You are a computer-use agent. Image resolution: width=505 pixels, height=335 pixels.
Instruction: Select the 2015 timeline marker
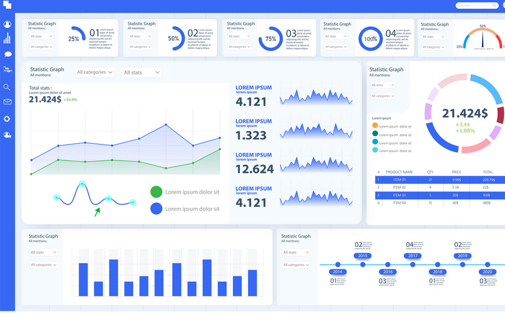pos(363,256)
